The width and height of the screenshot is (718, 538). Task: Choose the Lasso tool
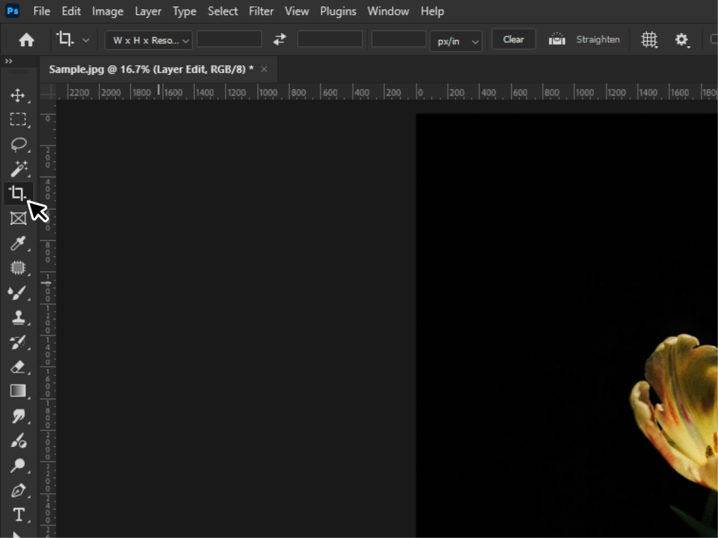(18, 144)
